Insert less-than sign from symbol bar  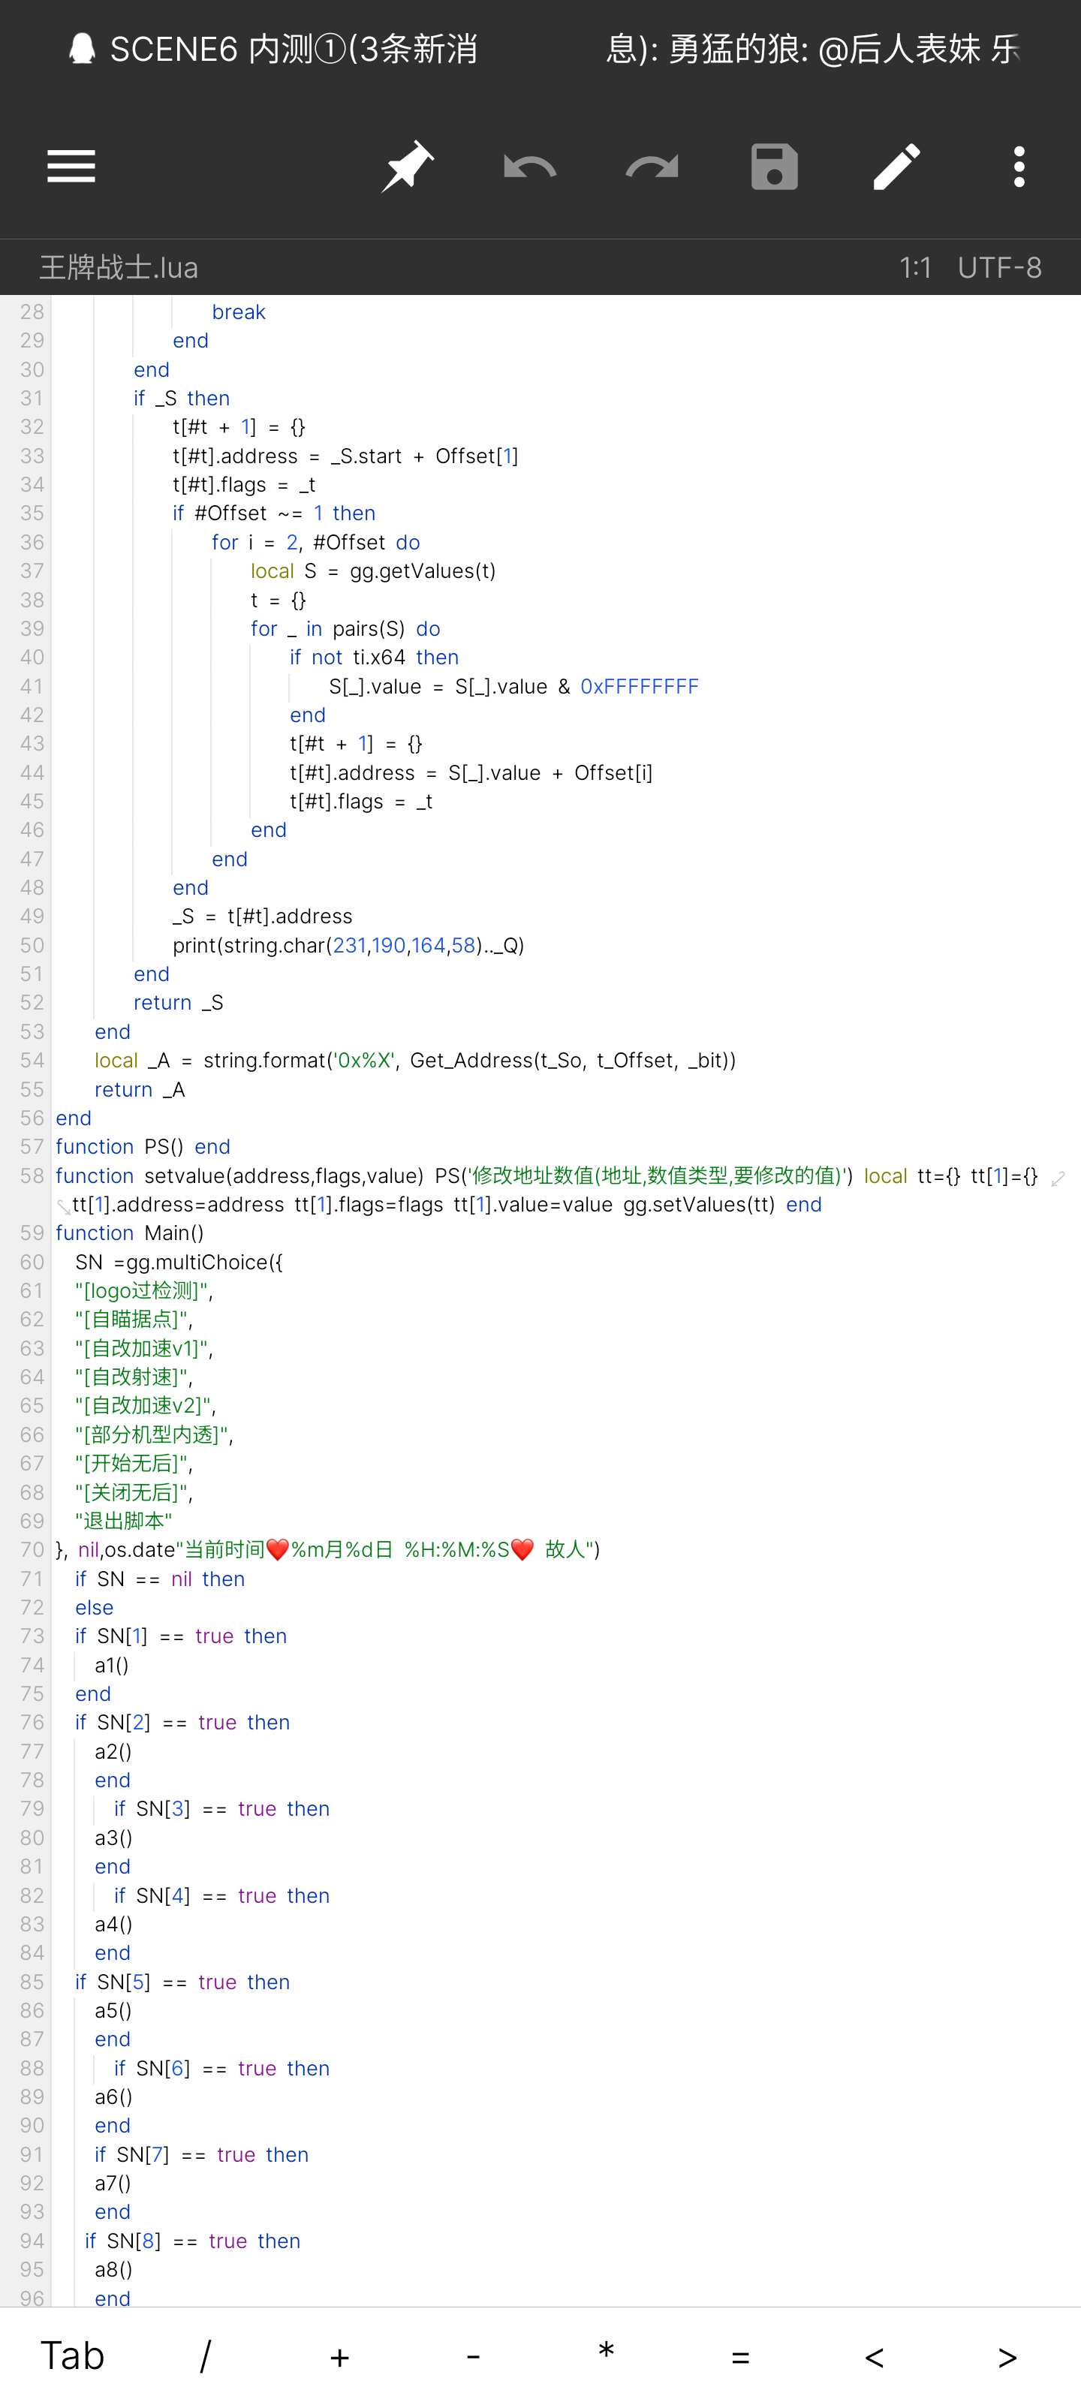(874, 2357)
